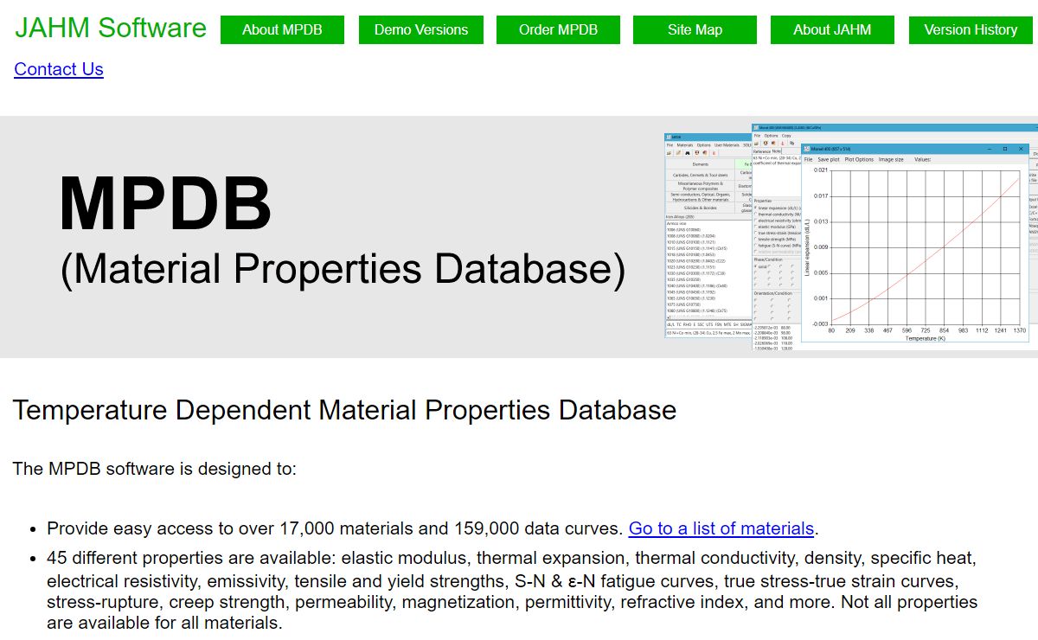
Task: Open File menu in the plot window screenshot
Action: pyautogui.click(x=808, y=159)
